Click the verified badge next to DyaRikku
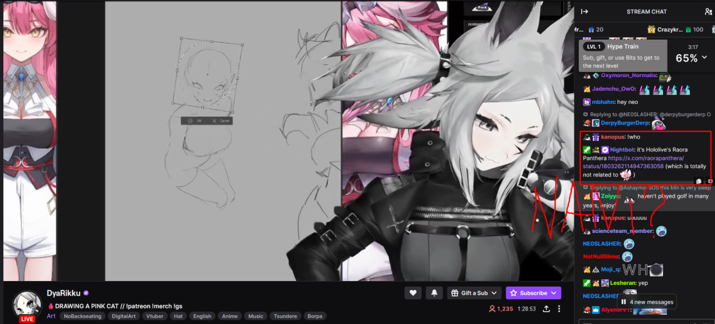The height and width of the screenshot is (324, 715). [86, 293]
